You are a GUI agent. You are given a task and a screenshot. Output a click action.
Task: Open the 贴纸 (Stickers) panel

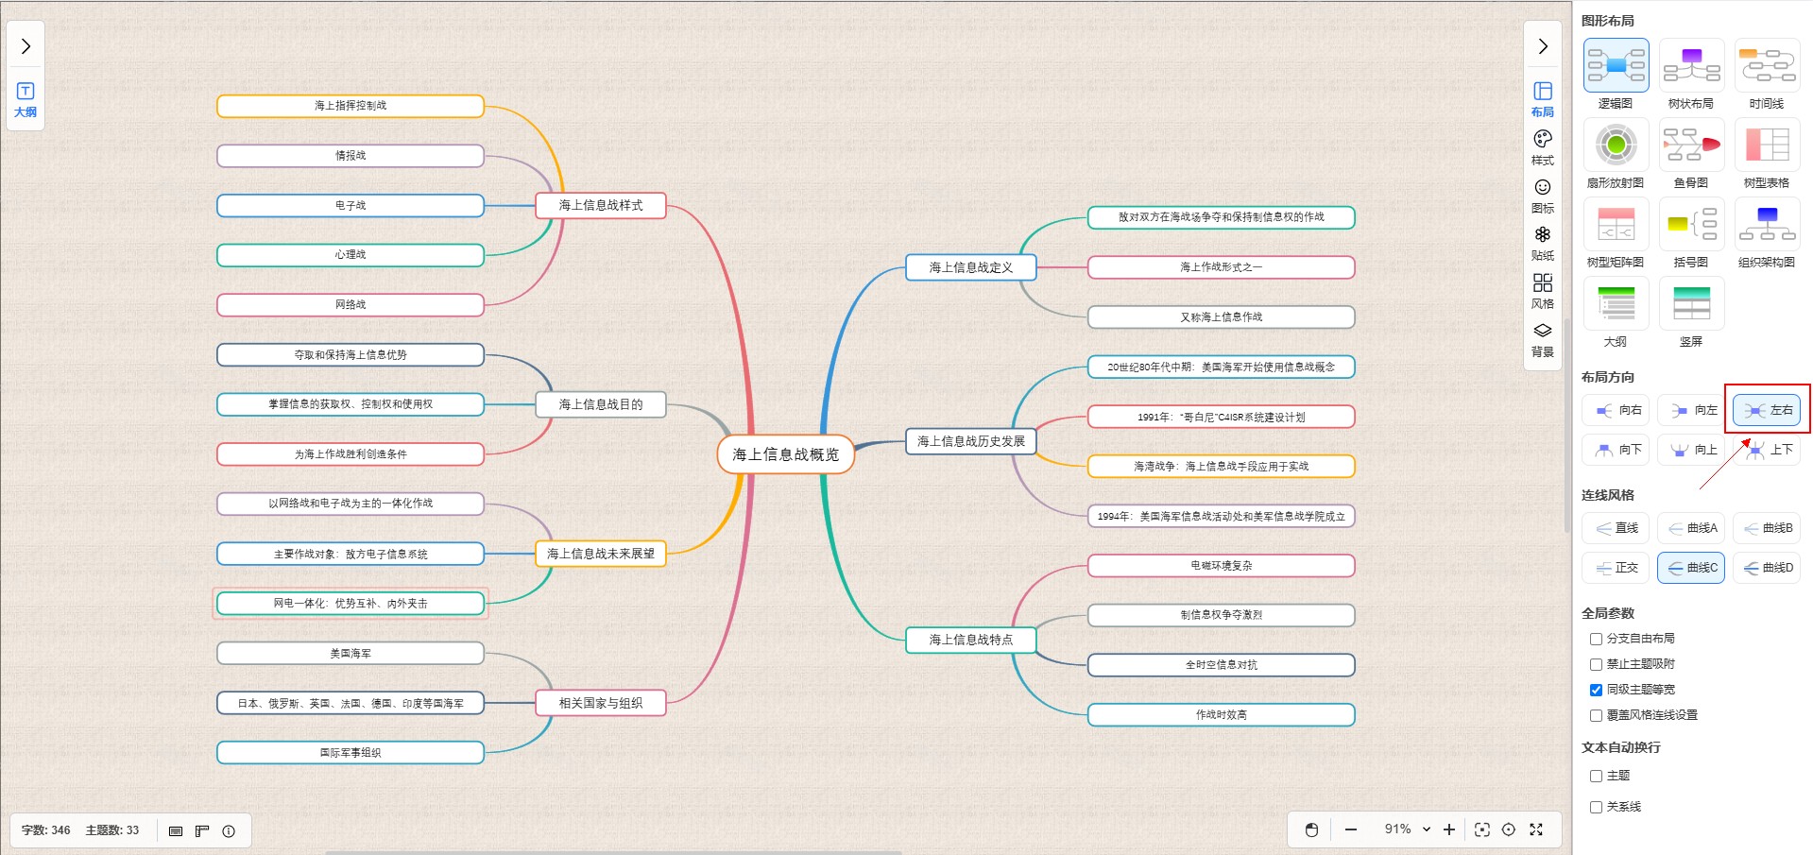point(1542,243)
